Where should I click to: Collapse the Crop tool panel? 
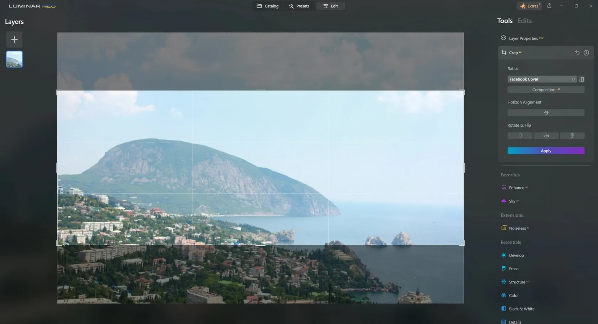[514, 53]
